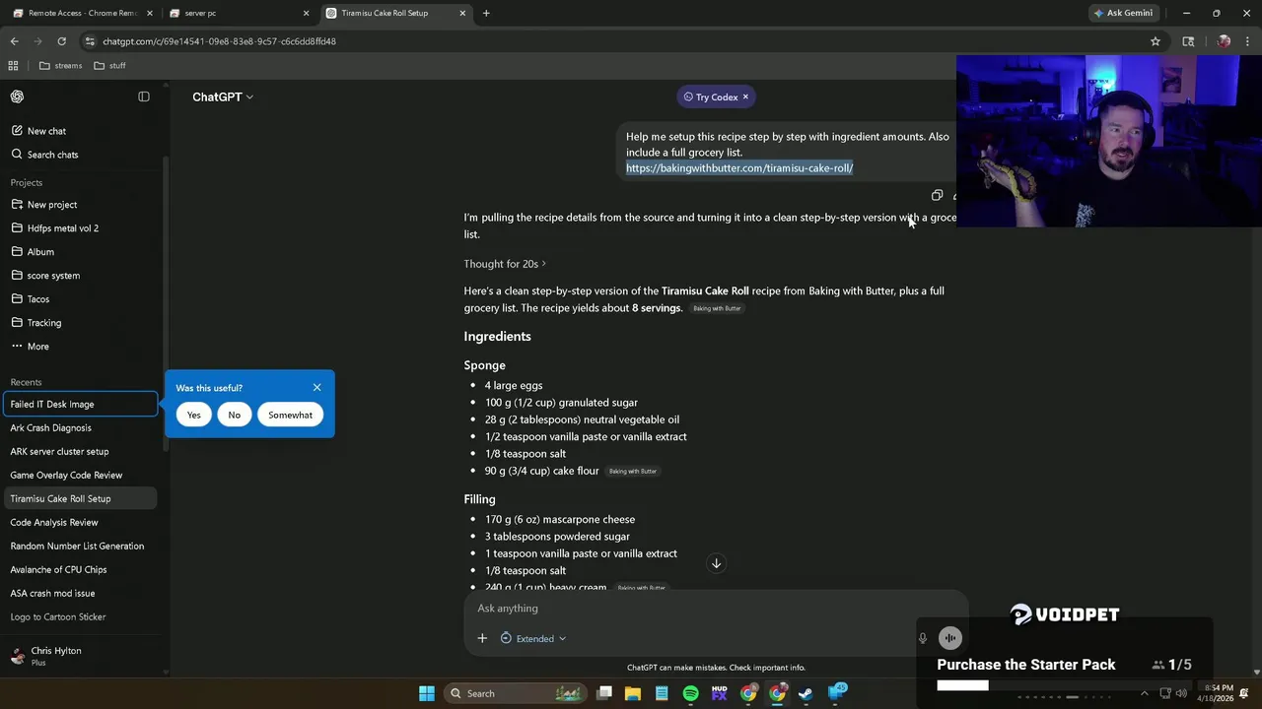Open Chrome three-dot menu
This screenshot has height=709, width=1262.
(1248, 41)
